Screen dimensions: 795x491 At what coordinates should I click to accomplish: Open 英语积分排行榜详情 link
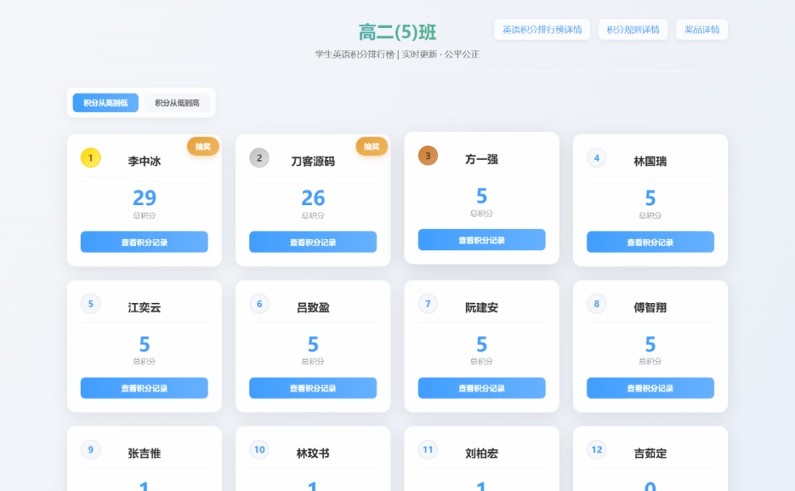(x=542, y=30)
